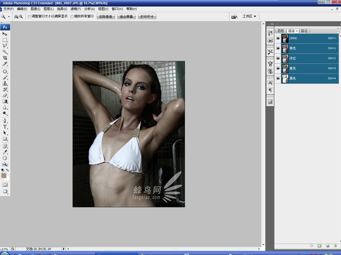Hide the 黑色 channel
341x255 pixels.
click(x=278, y=78)
